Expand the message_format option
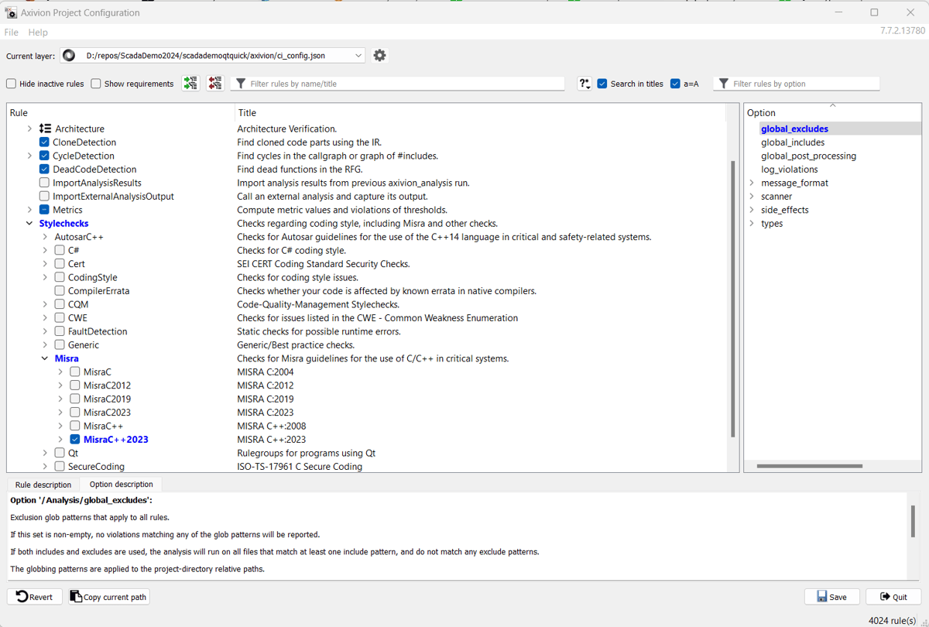The width and height of the screenshot is (929, 627). click(752, 183)
